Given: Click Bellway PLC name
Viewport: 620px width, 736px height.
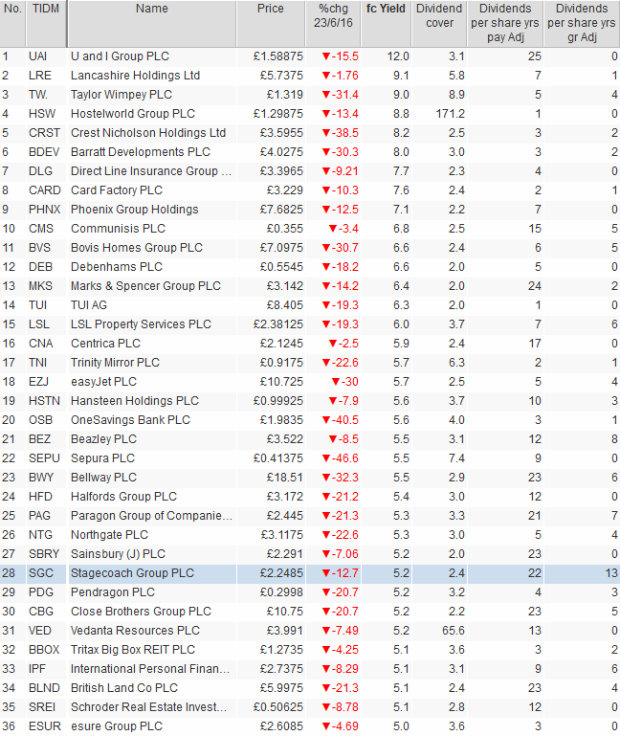Looking at the screenshot, I should click(x=103, y=478).
